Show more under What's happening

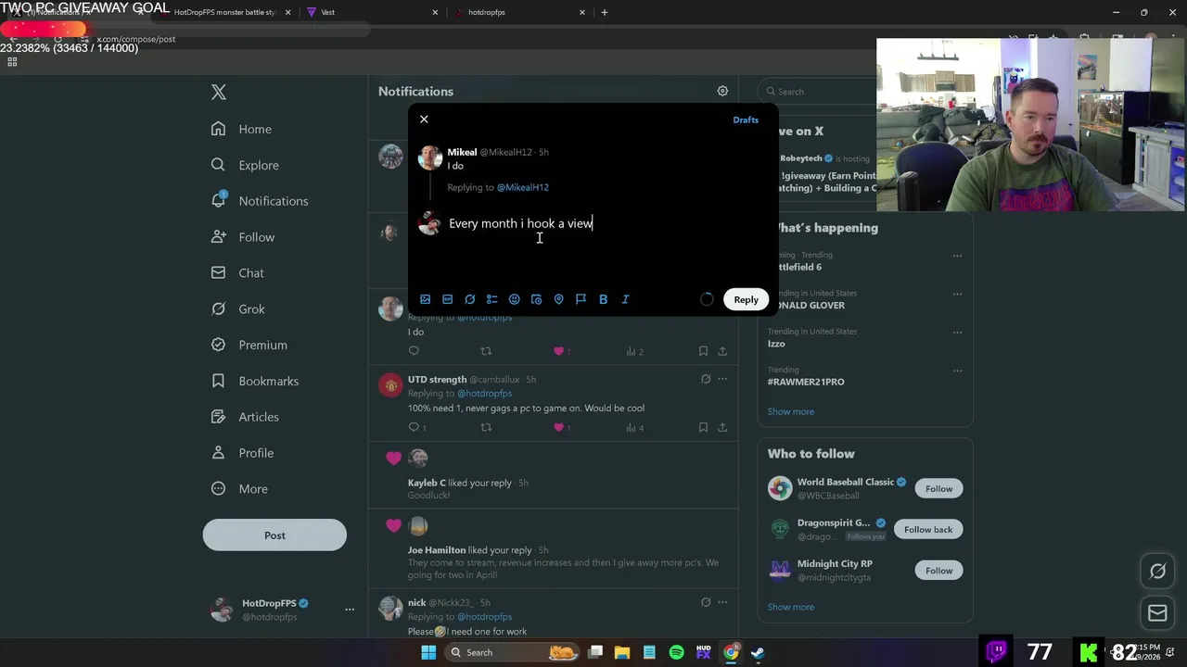(790, 411)
